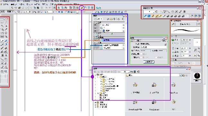Pick the hand (pan) tool in toolbox
The height and width of the screenshot is (116, 208).
point(2,72)
